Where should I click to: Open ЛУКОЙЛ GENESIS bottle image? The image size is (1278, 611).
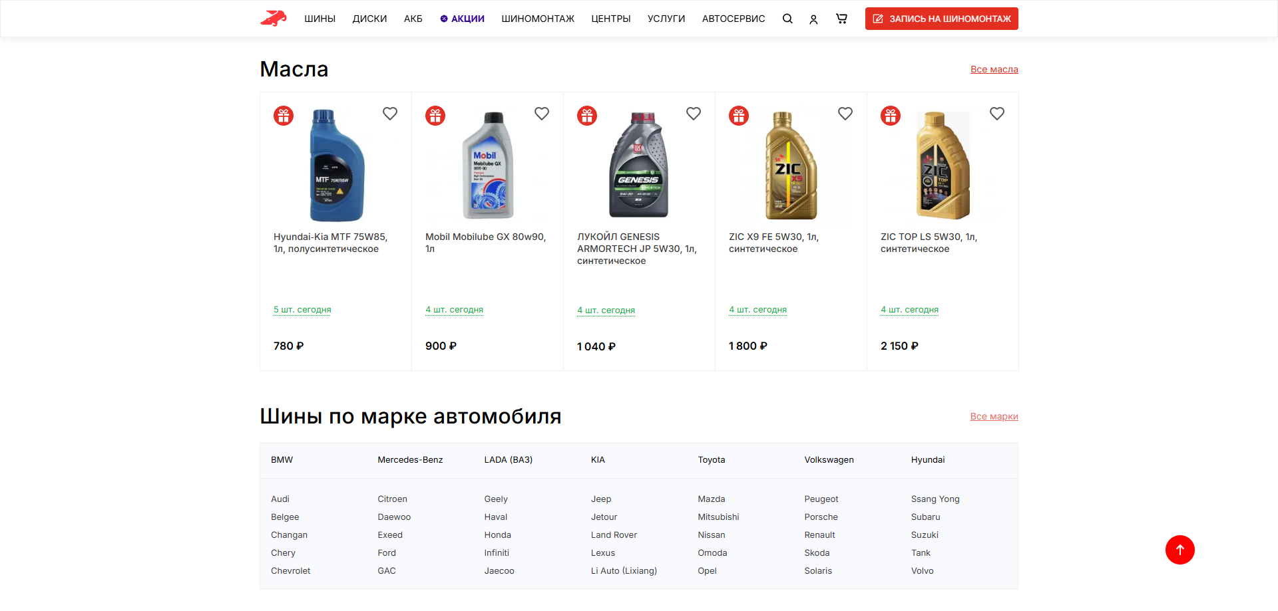639,165
